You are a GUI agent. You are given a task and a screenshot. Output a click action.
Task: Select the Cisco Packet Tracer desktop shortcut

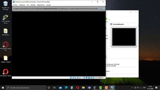(x=5, y=19)
